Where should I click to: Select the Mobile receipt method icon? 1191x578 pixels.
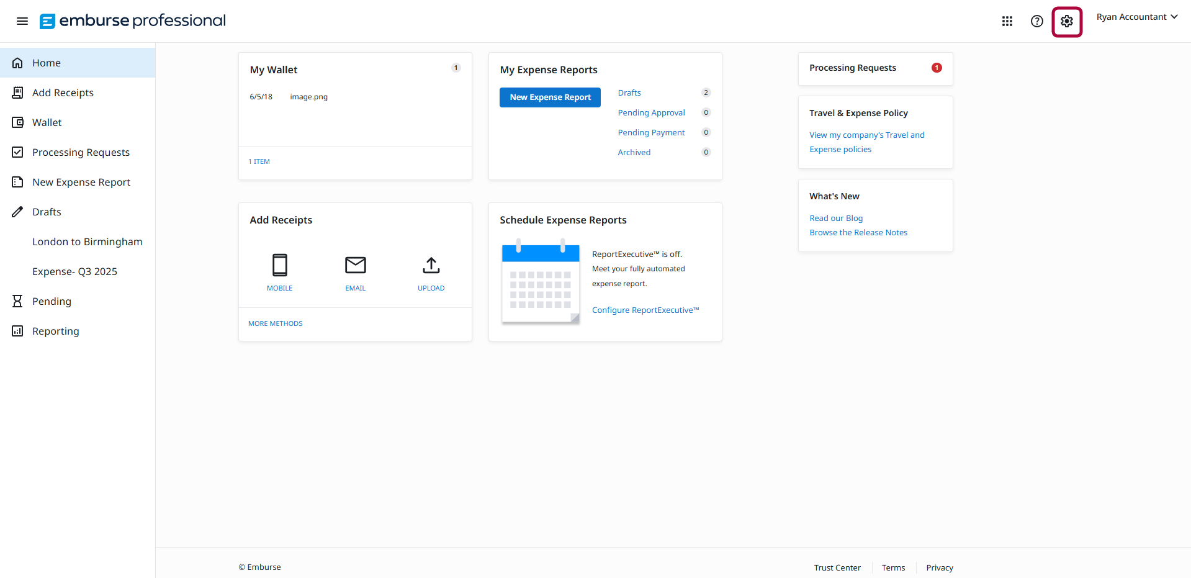click(280, 264)
